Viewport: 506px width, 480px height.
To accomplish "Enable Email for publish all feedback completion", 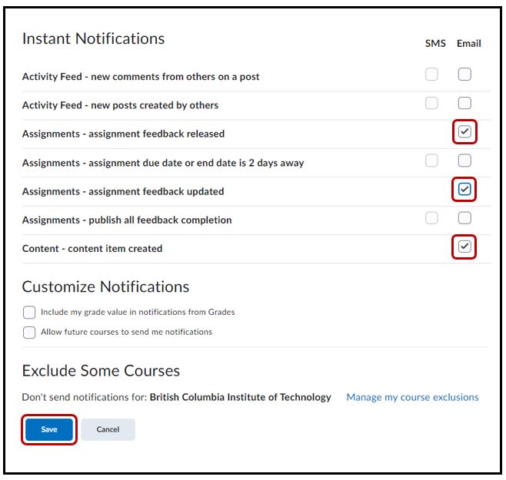I will [464, 218].
